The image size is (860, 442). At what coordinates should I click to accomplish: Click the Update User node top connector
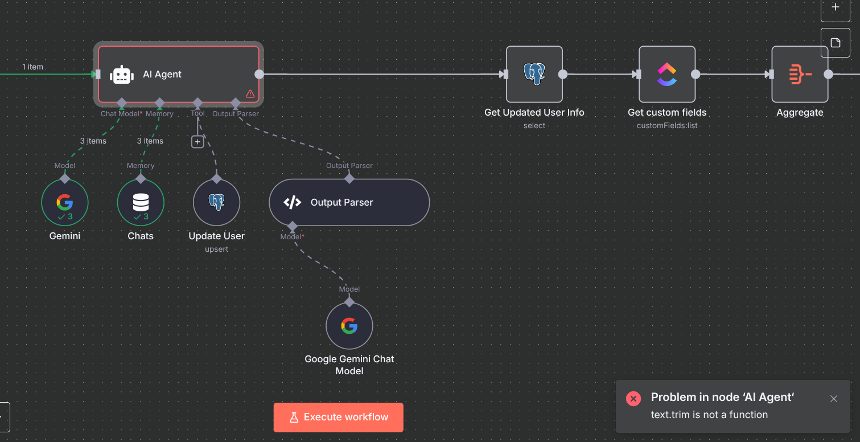[216, 178]
